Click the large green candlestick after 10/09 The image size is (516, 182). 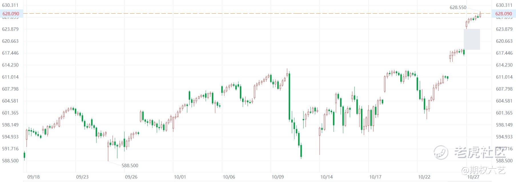pyautogui.click(x=289, y=96)
